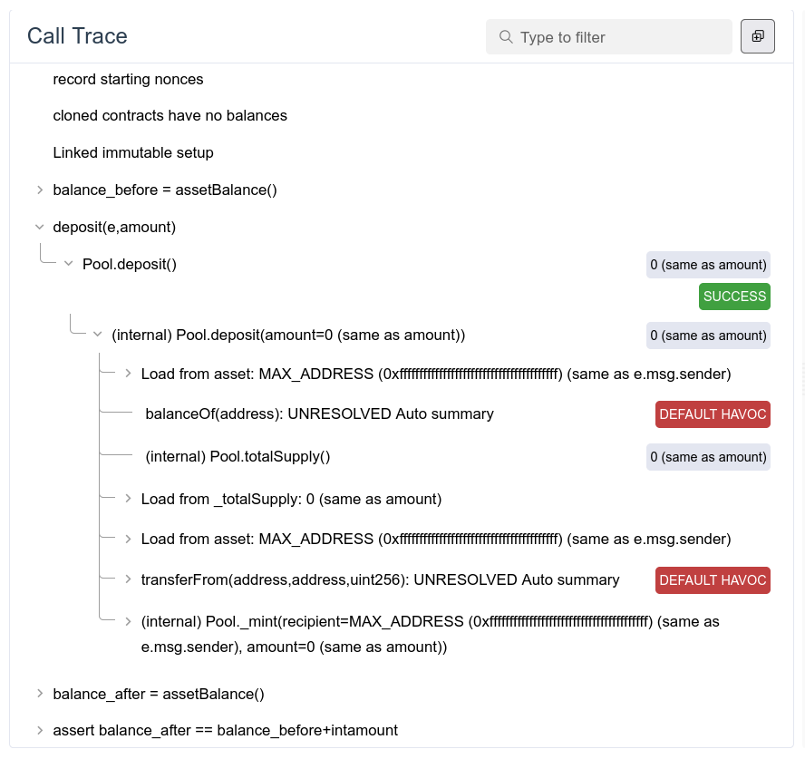This screenshot has height=759, width=805.
Task: Click the Type to filter search field
Action: pyautogui.click(x=608, y=37)
